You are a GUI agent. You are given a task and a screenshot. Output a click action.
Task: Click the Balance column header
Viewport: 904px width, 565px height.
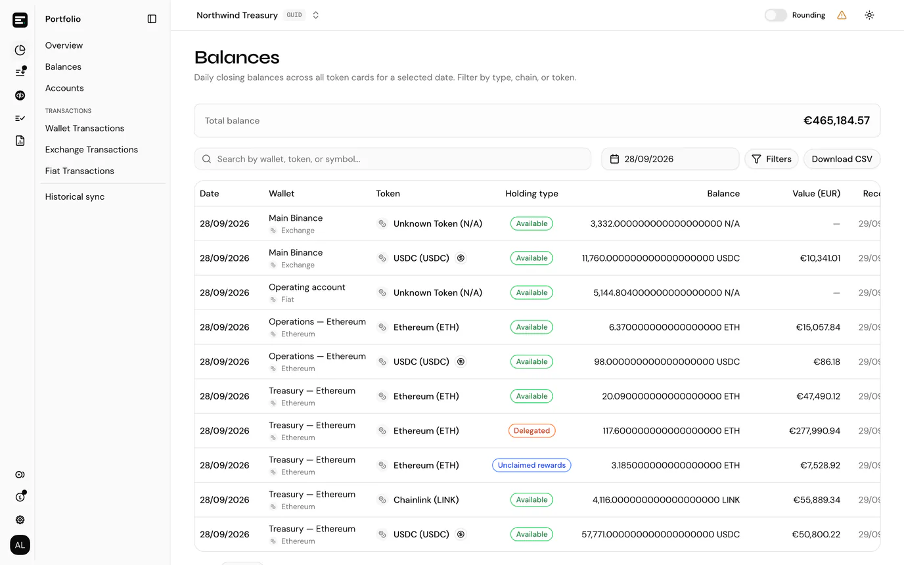coord(723,194)
